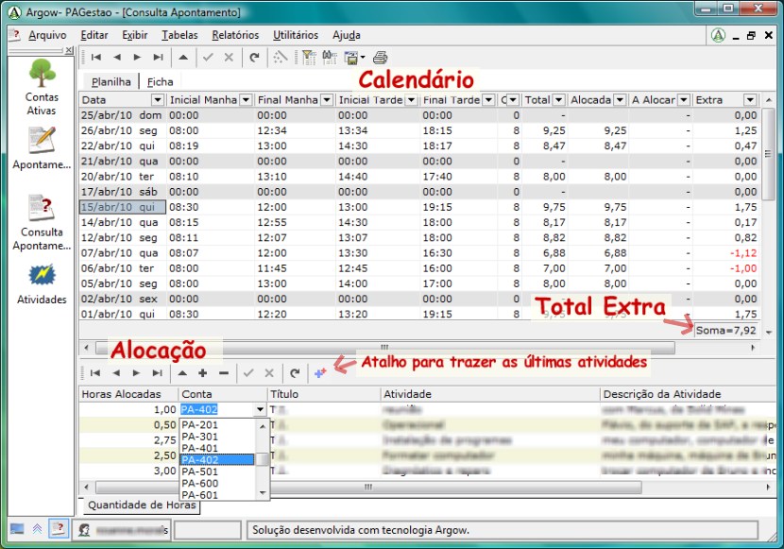Switch to the Planilha tab
The height and width of the screenshot is (549, 784).
(x=111, y=82)
